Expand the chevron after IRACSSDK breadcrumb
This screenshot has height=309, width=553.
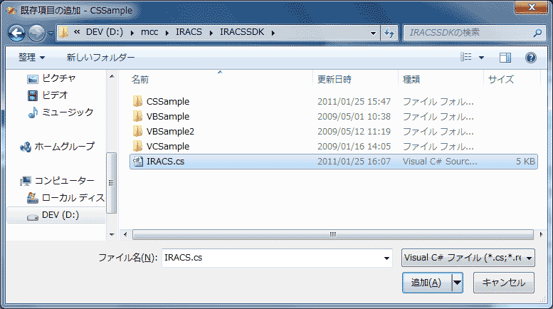[x=273, y=33]
